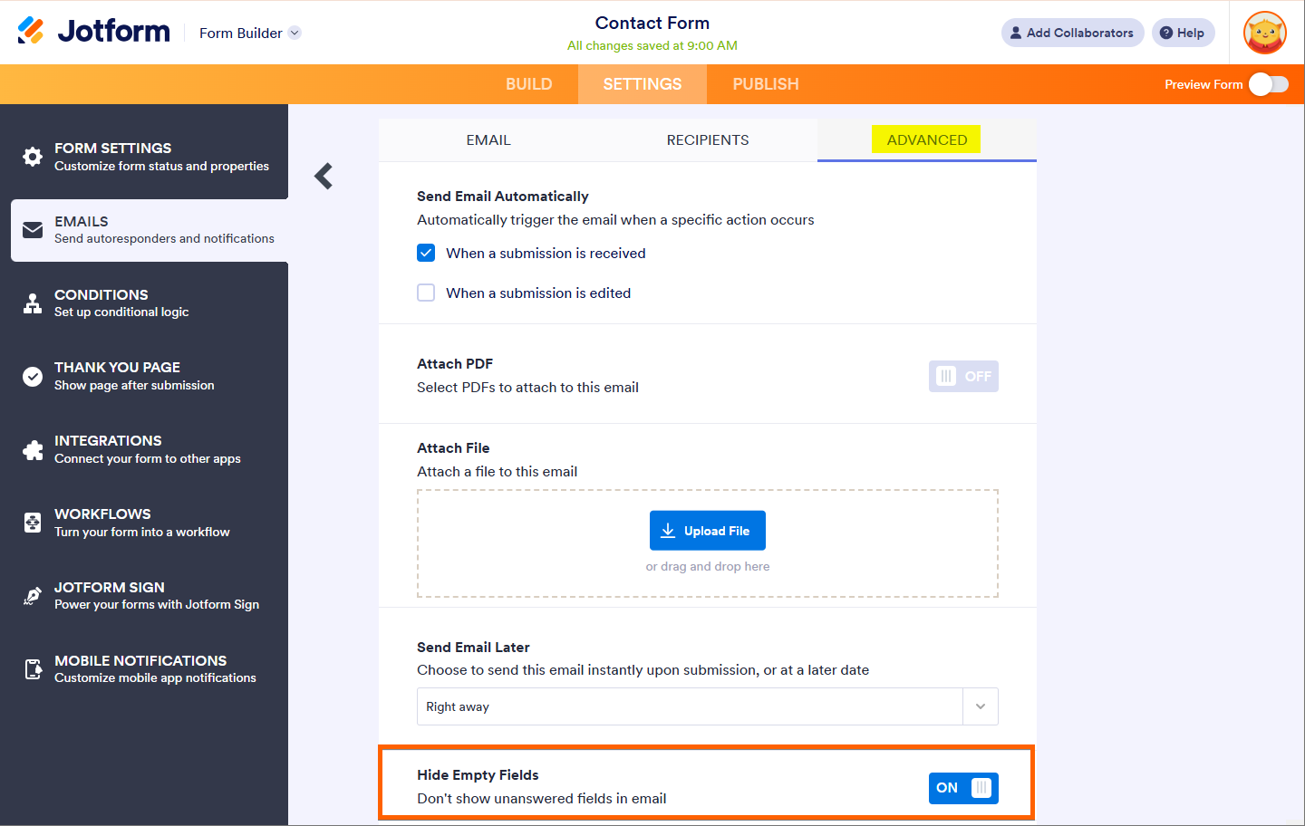Uncheck "When a submission is received"
The width and height of the screenshot is (1305, 826).
pyautogui.click(x=426, y=254)
